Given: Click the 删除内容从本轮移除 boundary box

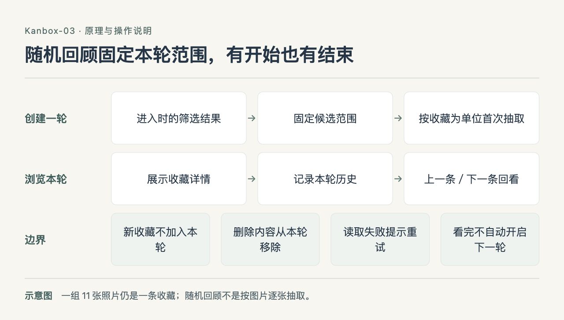Looking at the screenshot, I should [270, 239].
